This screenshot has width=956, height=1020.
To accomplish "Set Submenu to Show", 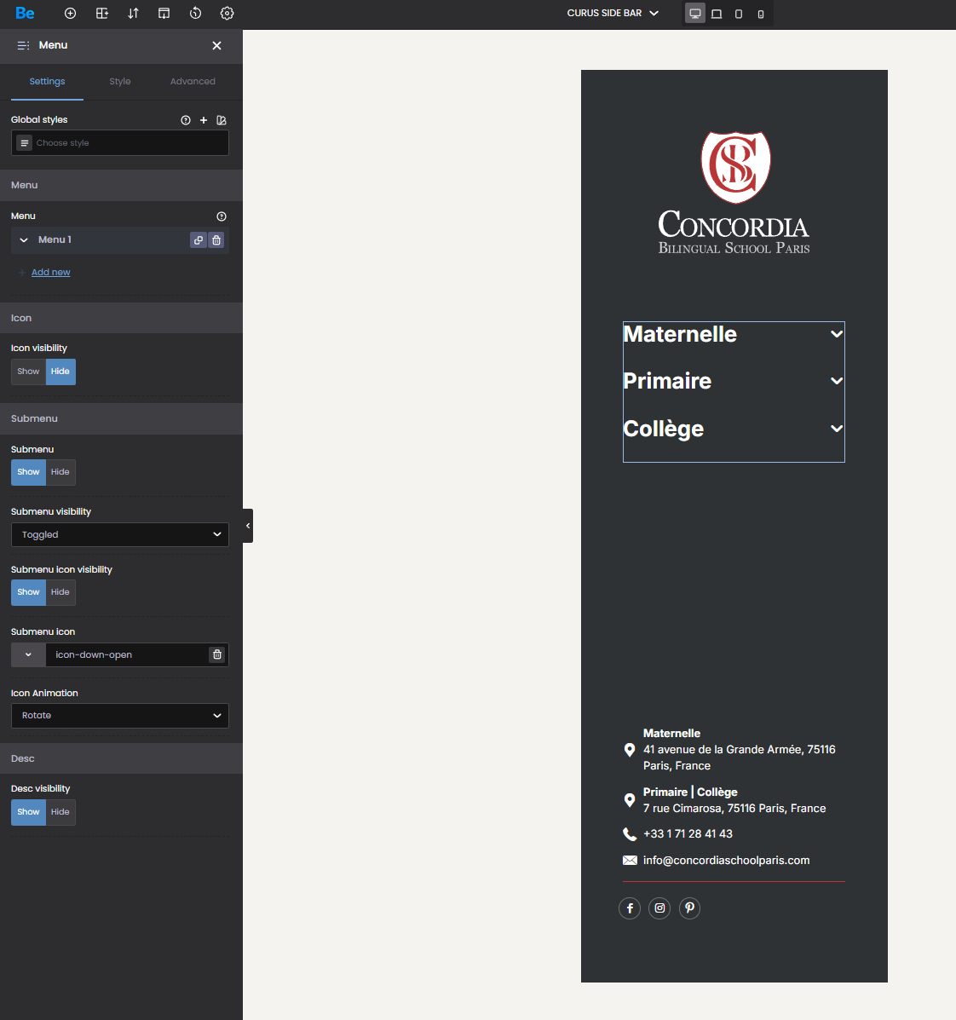I will point(29,472).
